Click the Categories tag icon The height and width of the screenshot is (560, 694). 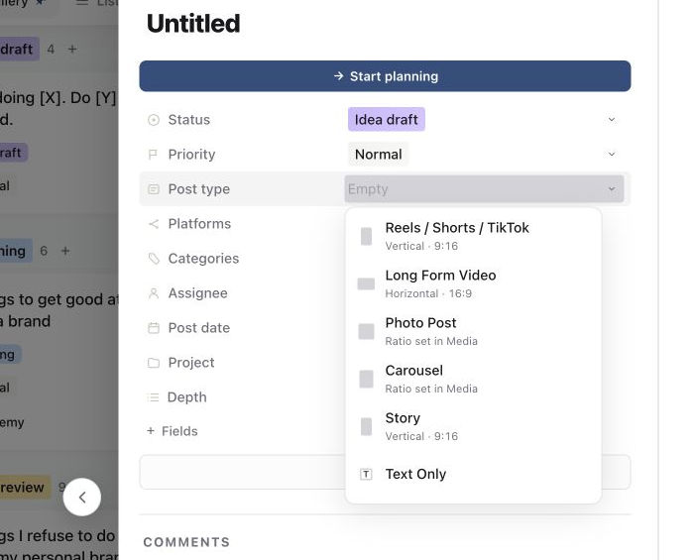pyautogui.click(x=154, y=259)
